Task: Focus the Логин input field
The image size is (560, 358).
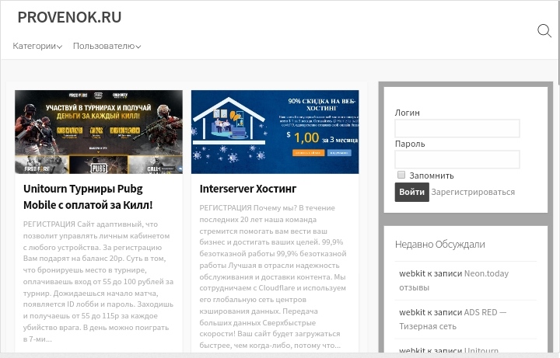Action: [x=457, y=128]
